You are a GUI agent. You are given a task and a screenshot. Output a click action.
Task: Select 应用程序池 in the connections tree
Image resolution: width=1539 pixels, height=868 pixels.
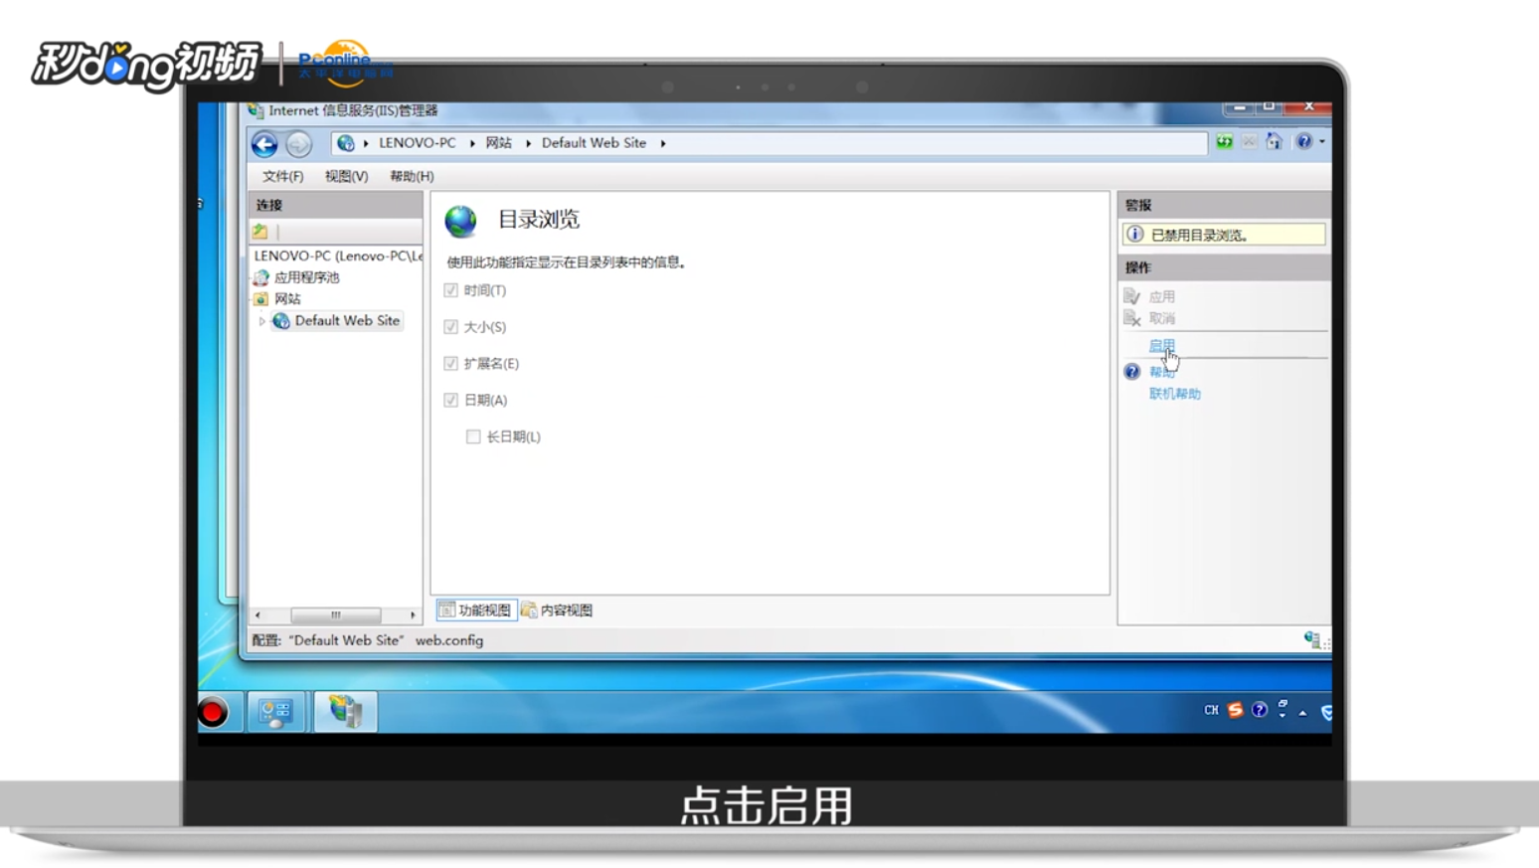click(x=306, y=277)
